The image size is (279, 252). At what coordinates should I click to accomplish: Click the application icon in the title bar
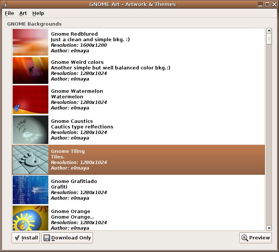(x=5, y=4)
